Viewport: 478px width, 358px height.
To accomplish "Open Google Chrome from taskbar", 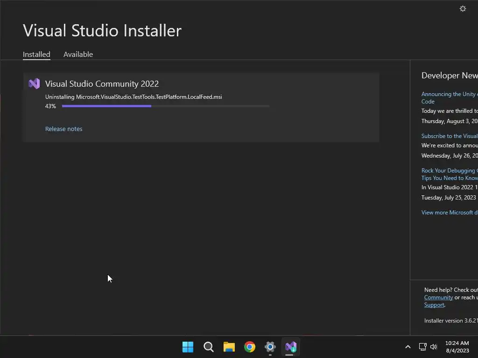I will click(250, 347).
